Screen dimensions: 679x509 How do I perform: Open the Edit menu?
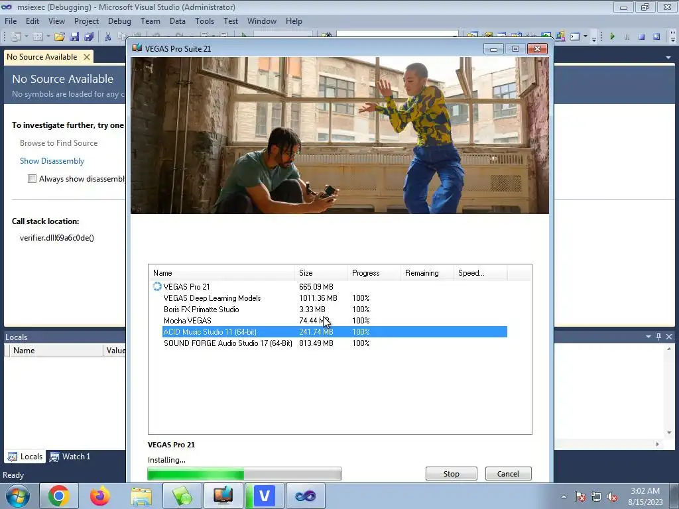click(32, 21)
